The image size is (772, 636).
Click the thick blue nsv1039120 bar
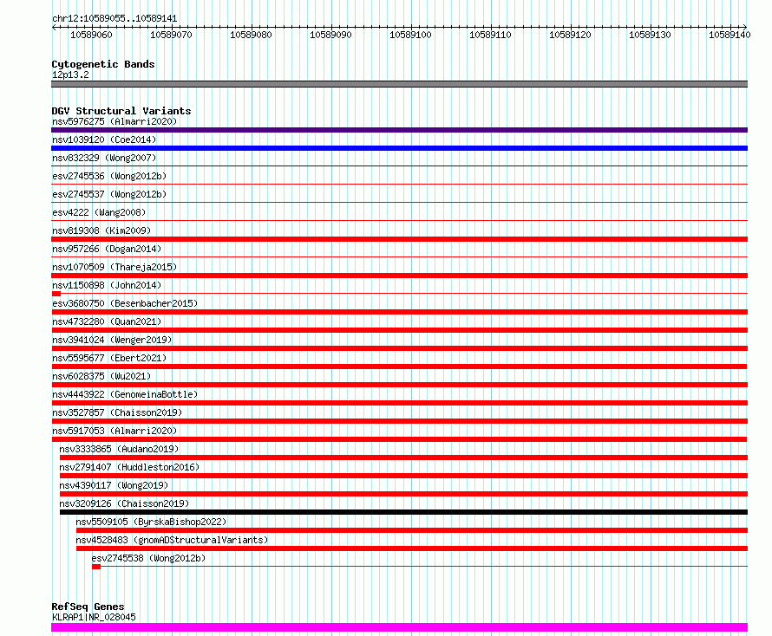click(x=399, y=148)
